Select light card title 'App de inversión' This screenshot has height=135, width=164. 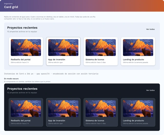pyautogui.click(x=57, y=60)
